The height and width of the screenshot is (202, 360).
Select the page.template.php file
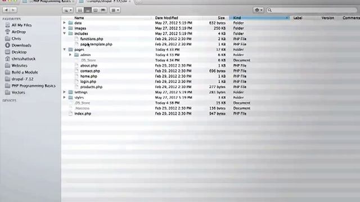96,44
